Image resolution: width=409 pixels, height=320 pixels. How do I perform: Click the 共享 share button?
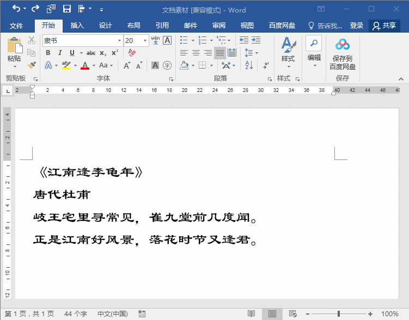[x=384, y=26]
